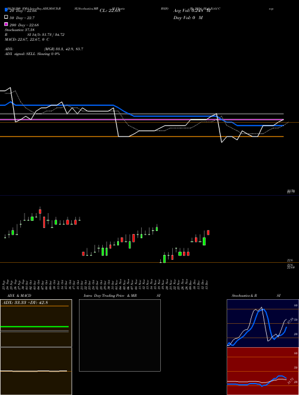Click the RSI chart with red background

(263, 371)
